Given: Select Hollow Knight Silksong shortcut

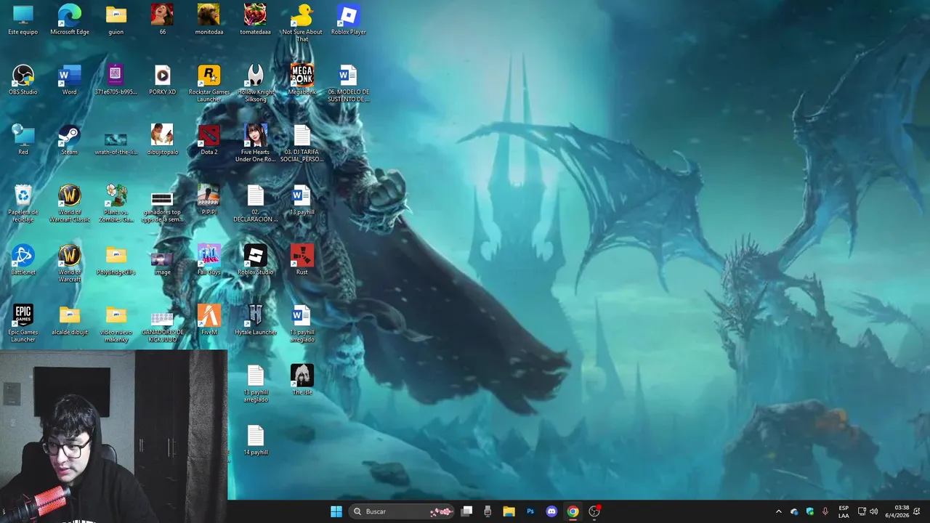Looking at the screenshot, I should pyautogui.click(x=256, y=84).
